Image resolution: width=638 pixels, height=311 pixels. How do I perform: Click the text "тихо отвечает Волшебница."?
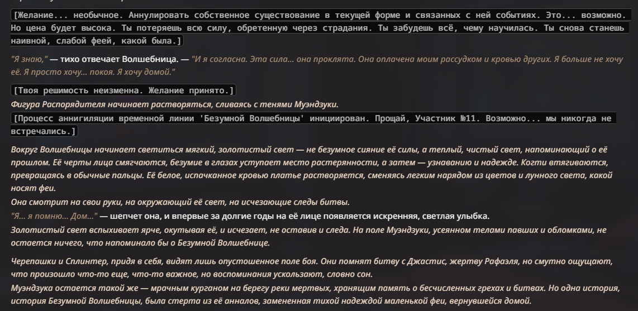tap(119, 59)
